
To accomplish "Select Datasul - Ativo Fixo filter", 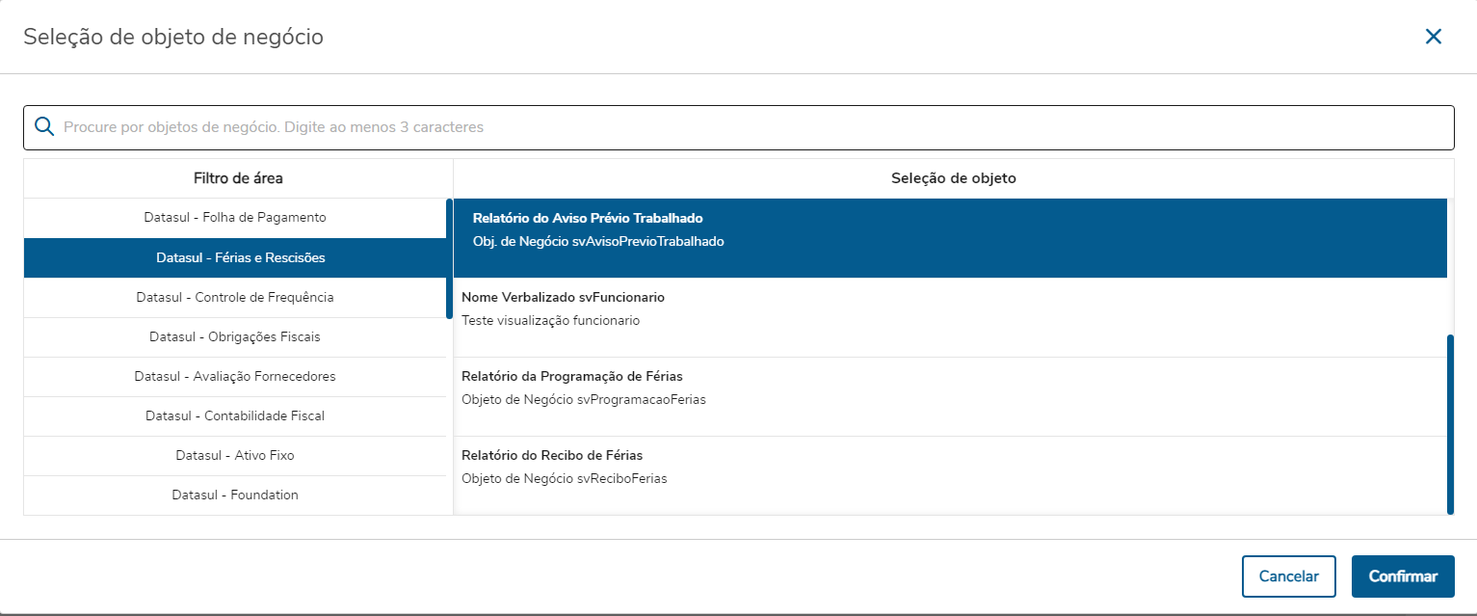I will click(x=235, y=455).
